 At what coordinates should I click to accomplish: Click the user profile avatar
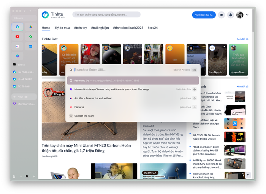(x=240, y=15)
